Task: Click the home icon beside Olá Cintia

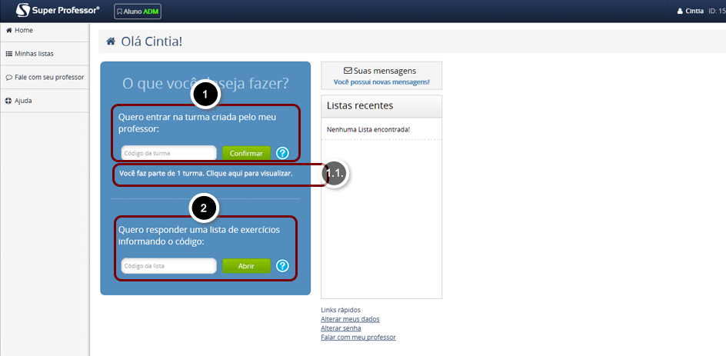Action: tap(111, 42)
